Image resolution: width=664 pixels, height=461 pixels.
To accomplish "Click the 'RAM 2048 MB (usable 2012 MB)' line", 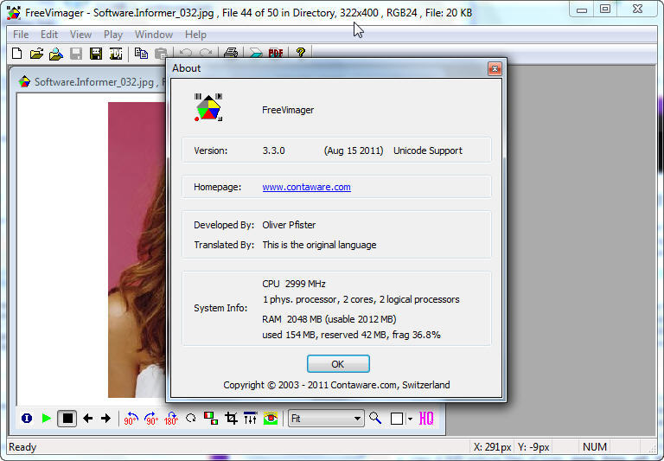I will pyautogui.click(x=329, y=319).
